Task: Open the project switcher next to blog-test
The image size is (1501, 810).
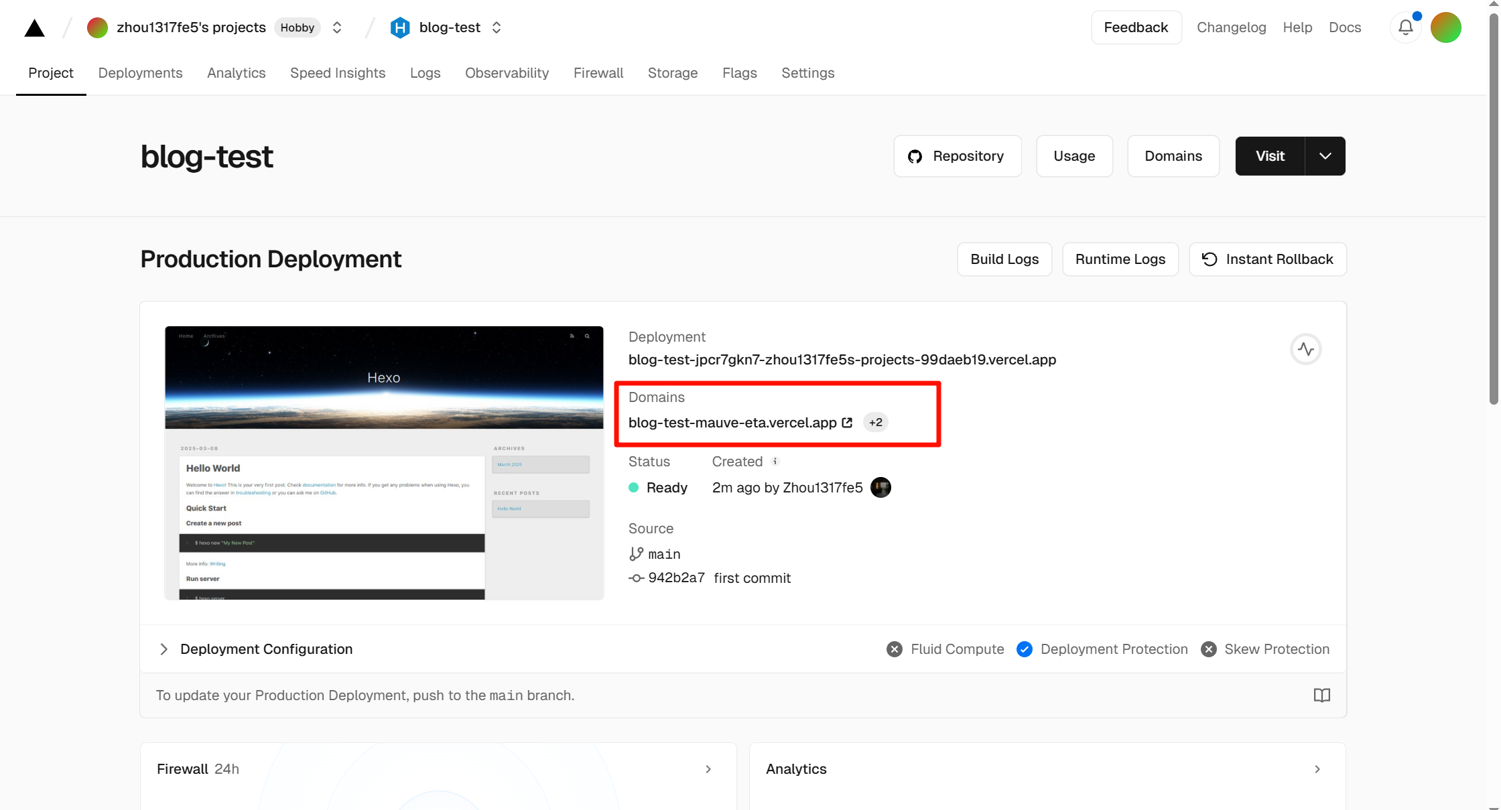Action: 497,27
